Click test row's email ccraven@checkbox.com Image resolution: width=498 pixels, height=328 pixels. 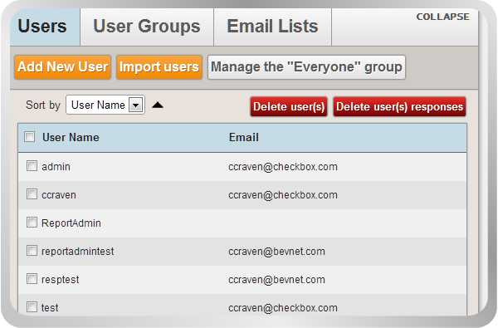tap(283, 308)
